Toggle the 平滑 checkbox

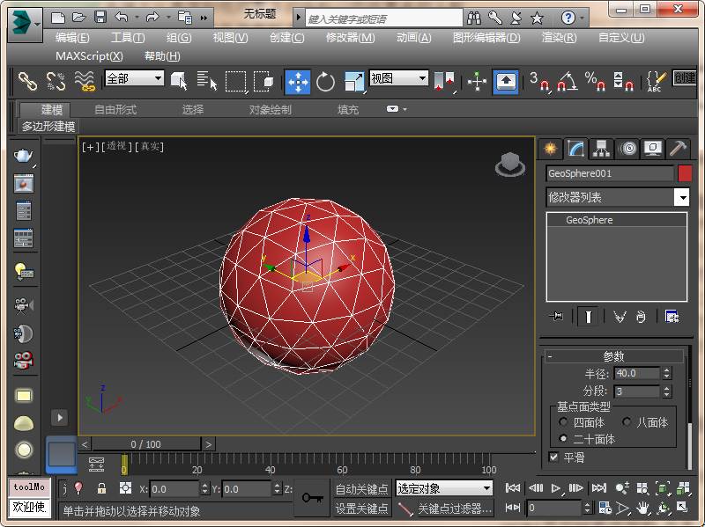point(554,457)
